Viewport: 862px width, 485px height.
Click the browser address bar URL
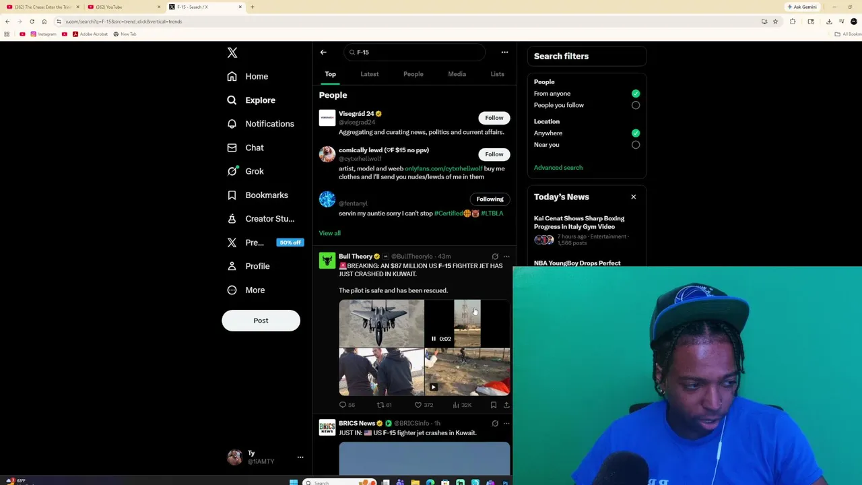tap(124, 22)
